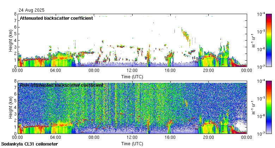Image resolution: width=275 pixels, height=148 pixels.
Task: Click the 'm⁻¹ sr⁻¹' unit label of the Attenuated plot
Action: [x=253, y=40]
